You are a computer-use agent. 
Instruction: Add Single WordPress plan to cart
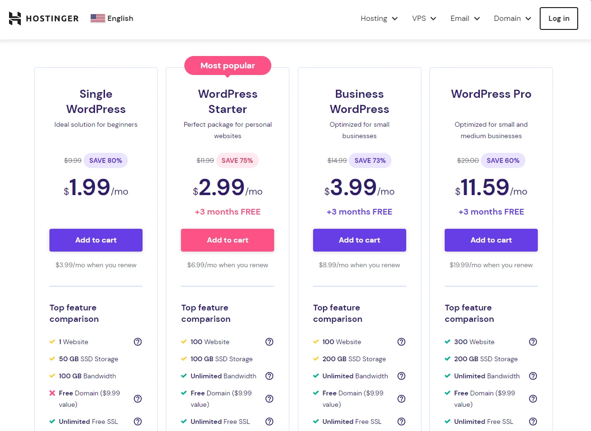coord(96,240)
